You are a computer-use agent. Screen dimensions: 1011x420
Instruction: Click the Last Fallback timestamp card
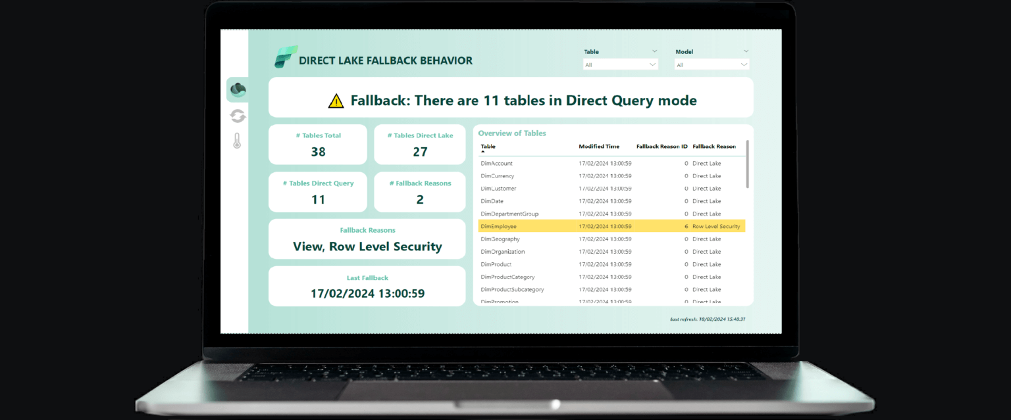(367, 286)
